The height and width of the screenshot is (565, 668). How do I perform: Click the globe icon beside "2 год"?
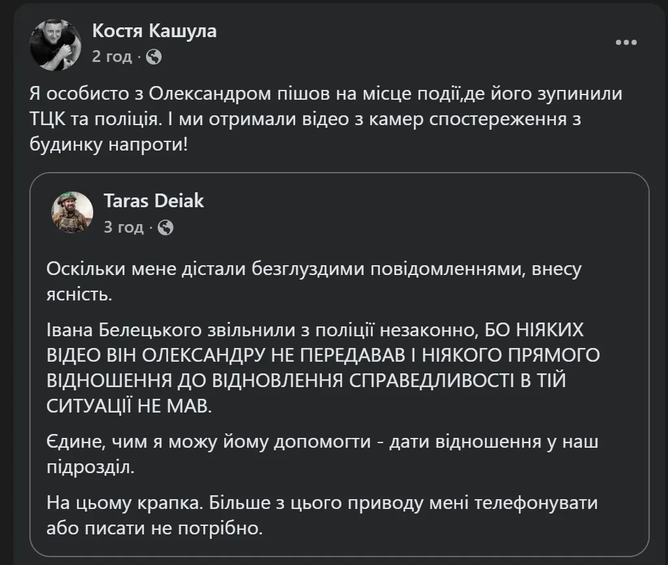[154, 57]
